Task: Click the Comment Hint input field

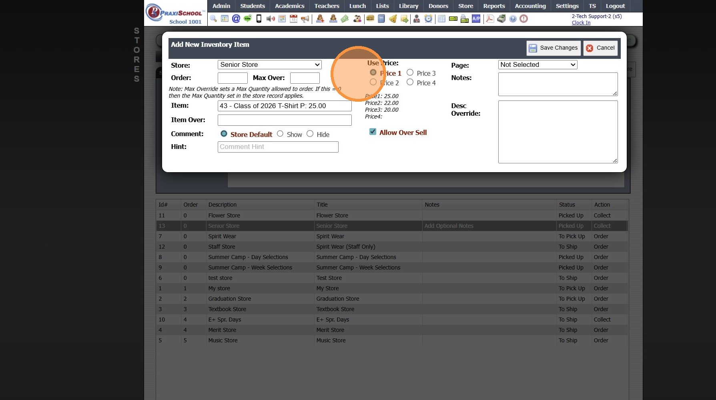Action: [x=278, y=147]
